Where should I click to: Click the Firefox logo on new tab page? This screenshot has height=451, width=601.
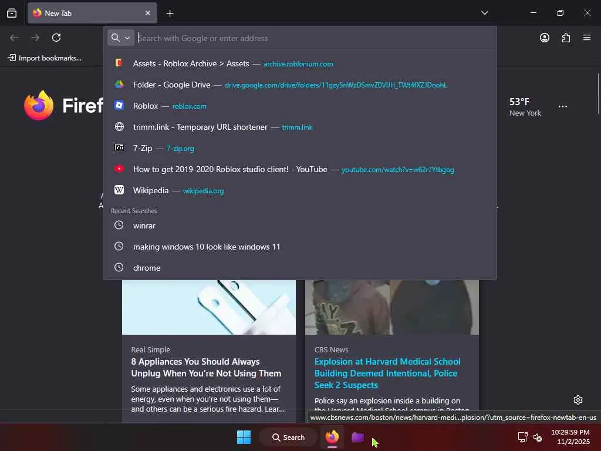[x=39, y=106]
